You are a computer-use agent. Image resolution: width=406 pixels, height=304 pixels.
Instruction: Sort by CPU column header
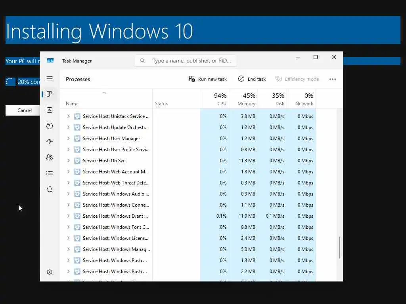coord(214,99)
